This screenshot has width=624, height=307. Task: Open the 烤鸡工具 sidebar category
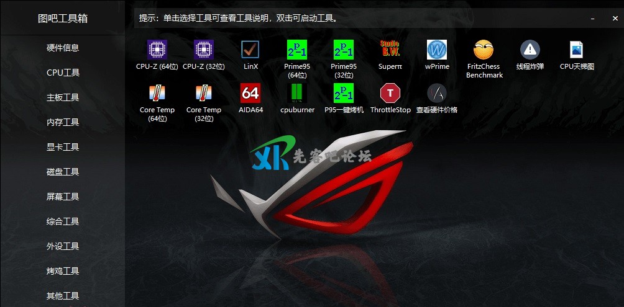pyautogui.click(x=63, y=271)
